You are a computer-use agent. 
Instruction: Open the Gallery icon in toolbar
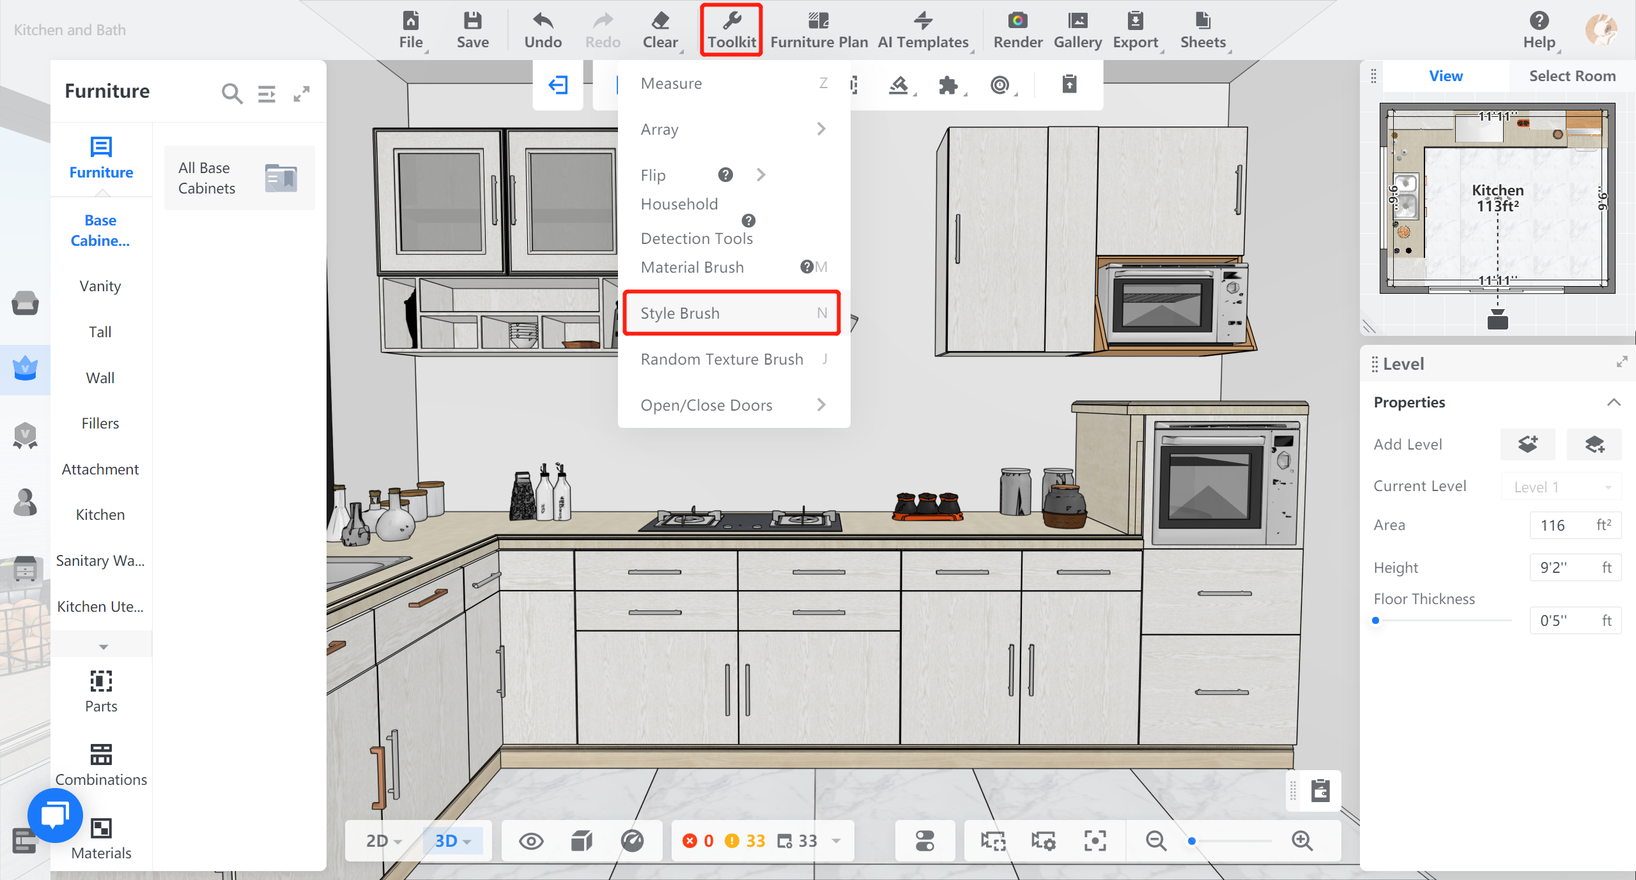click(1077, 21)
